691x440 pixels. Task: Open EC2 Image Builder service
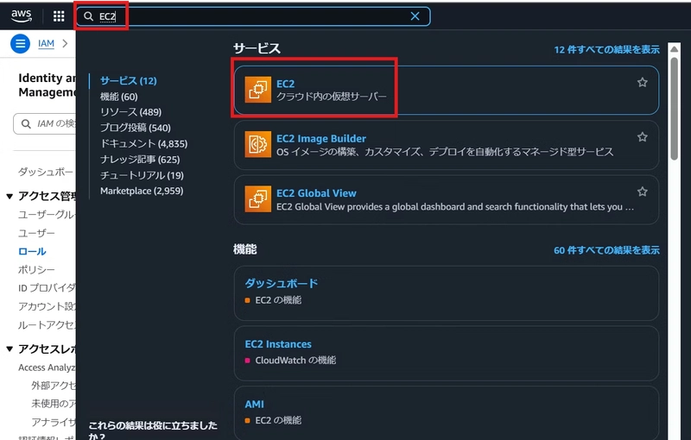[447, 145]
